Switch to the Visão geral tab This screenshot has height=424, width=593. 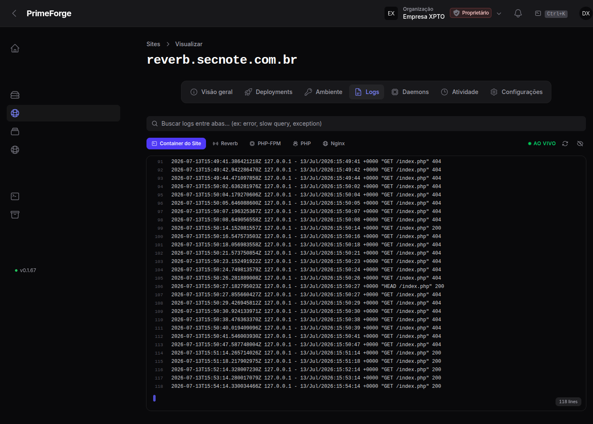coord(211,92)
